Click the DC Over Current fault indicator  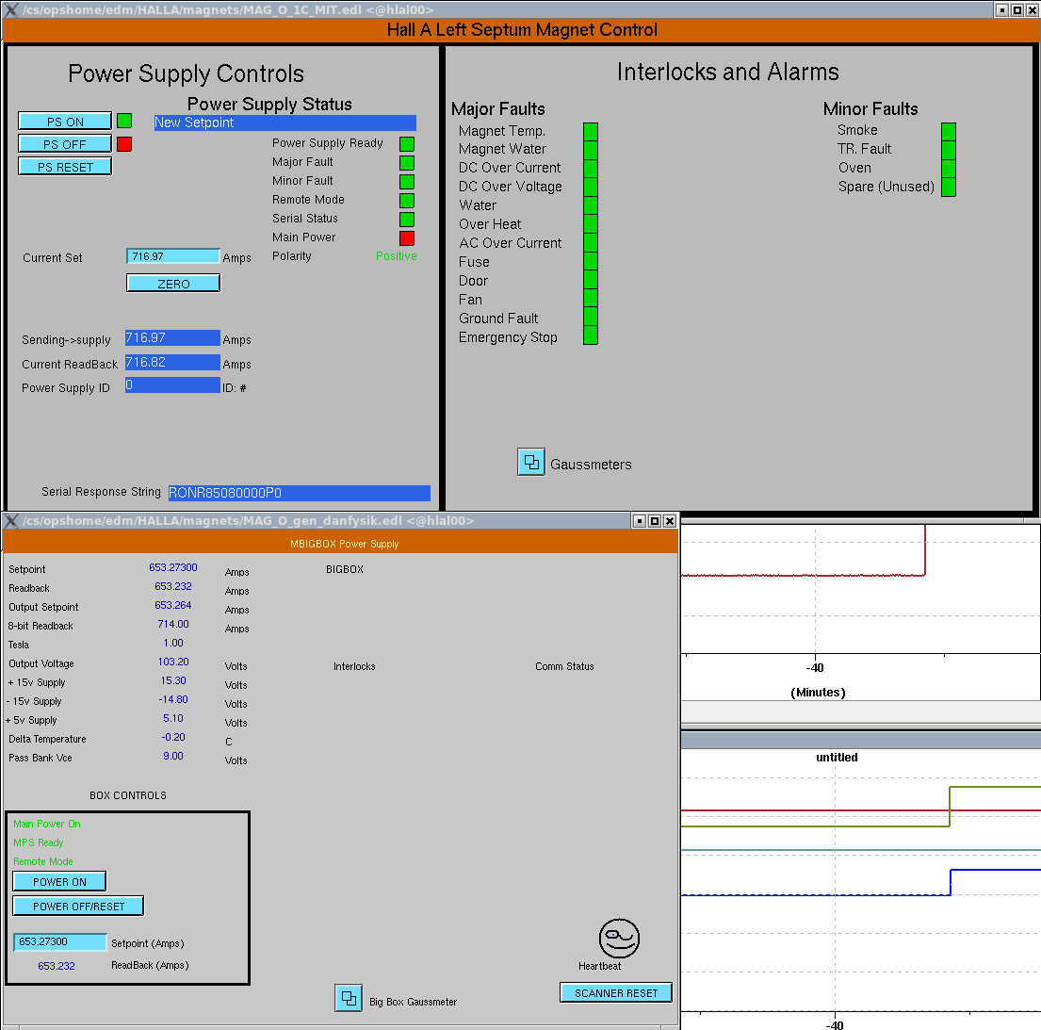click(590, 168)
